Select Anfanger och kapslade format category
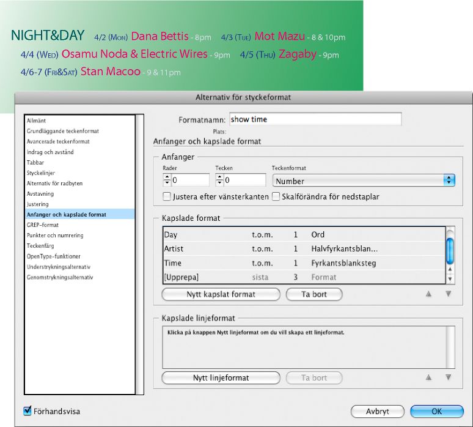The image size is (473, 427). click(79, 214)
